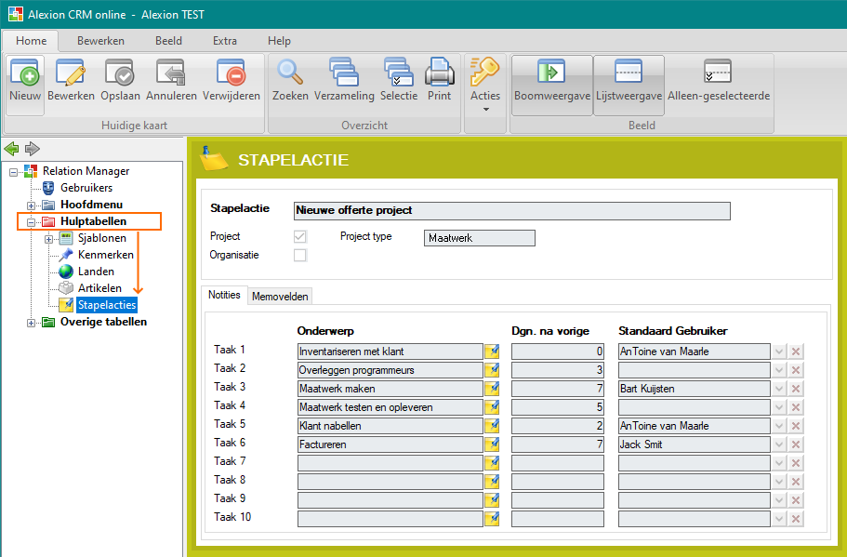The width and height of the screenshot is (847, 557).
Task: Click the Print printer icon
Action: point(439,73)
